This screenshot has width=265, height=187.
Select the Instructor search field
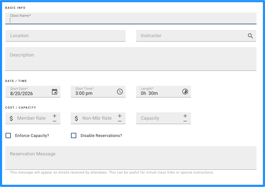(196, 36)
